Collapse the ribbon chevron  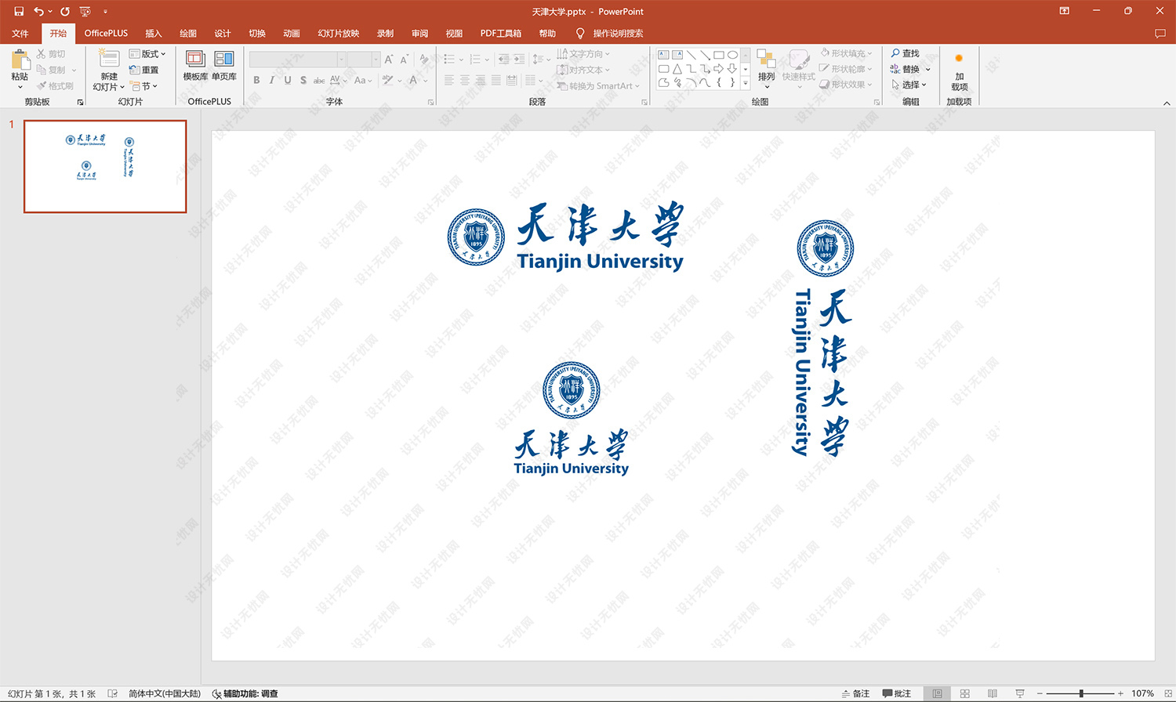point(1167,103)
